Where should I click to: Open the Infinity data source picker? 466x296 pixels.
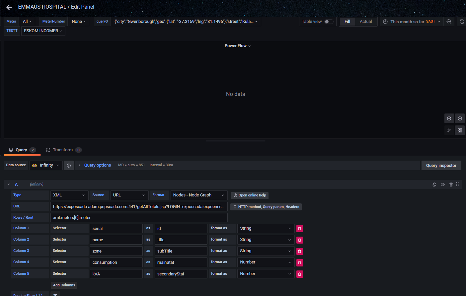pyautogui.click(x=46, y=165)
